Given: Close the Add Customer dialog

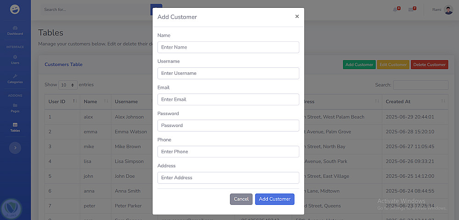Looking at the screenshot, I should 297,16.
